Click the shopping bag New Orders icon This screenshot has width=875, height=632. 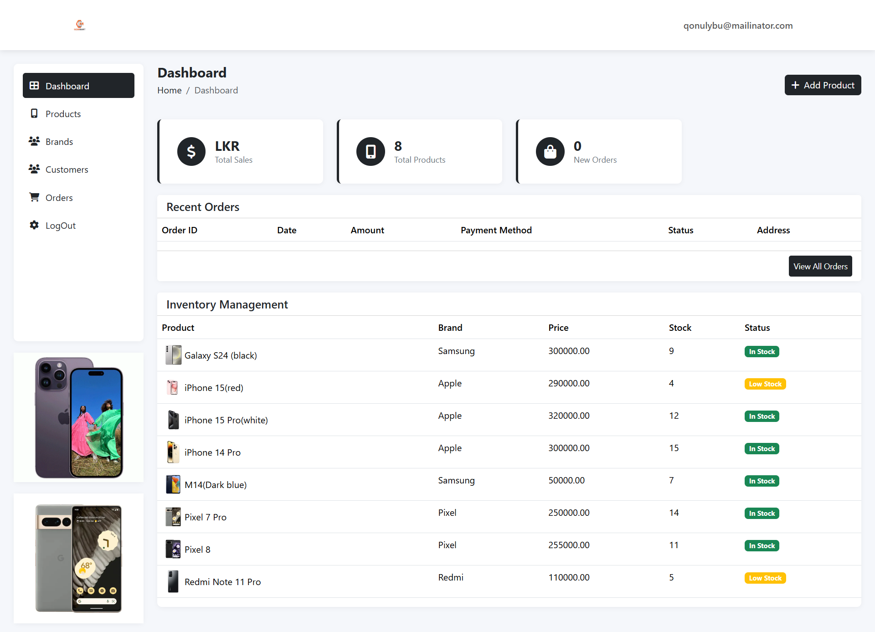point(550,151)
